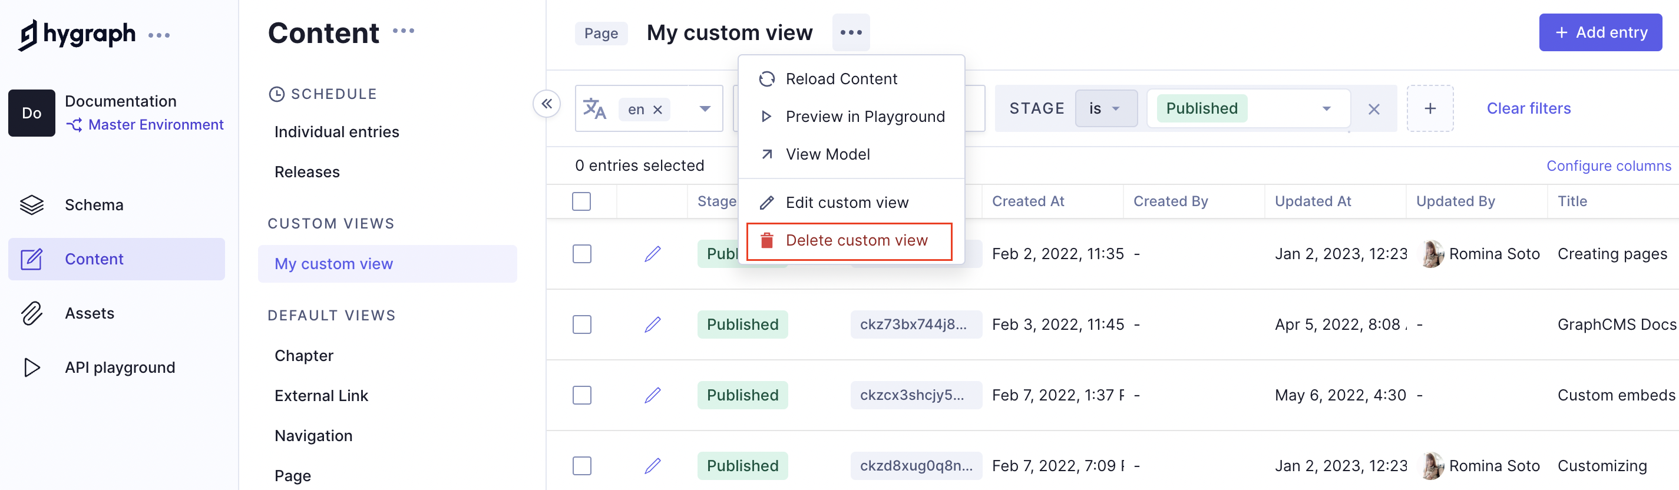Open the Navigation default view
This screenshot has height=490, width=1679.
[x=313, y=435]
